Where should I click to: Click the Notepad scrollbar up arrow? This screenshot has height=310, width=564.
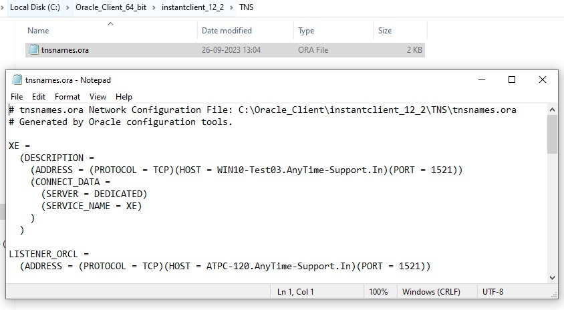tap(552, 109)
